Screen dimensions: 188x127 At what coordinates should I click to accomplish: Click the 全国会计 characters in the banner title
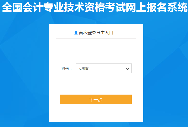pyautogui.click(x=23, y=7)
